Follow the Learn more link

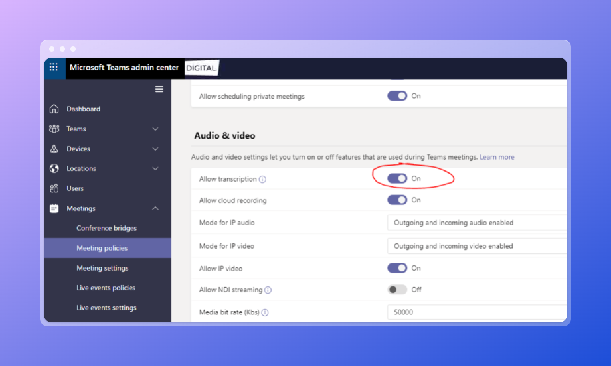click(x=497, y=157)
